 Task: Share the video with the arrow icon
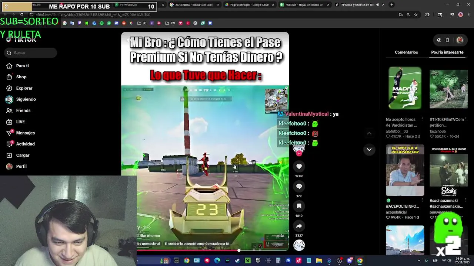tap(299, 226)
